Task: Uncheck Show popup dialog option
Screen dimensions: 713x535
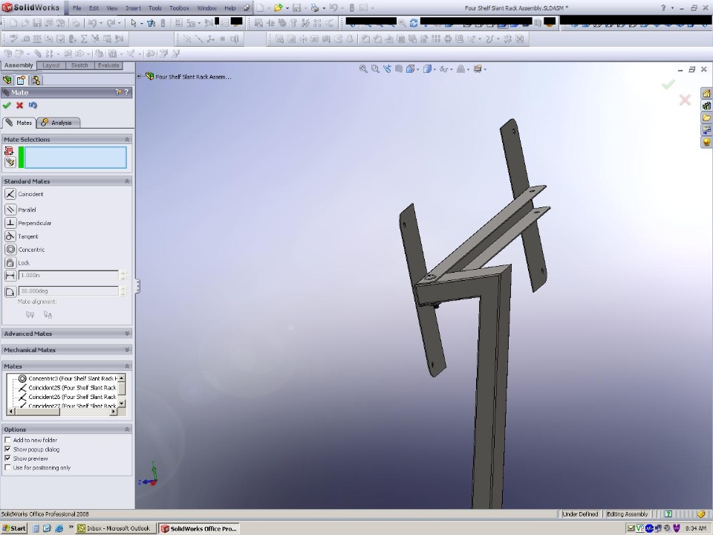Action: [8, 450]
